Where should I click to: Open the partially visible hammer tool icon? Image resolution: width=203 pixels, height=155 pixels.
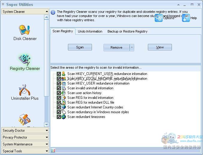click(25, 119)
